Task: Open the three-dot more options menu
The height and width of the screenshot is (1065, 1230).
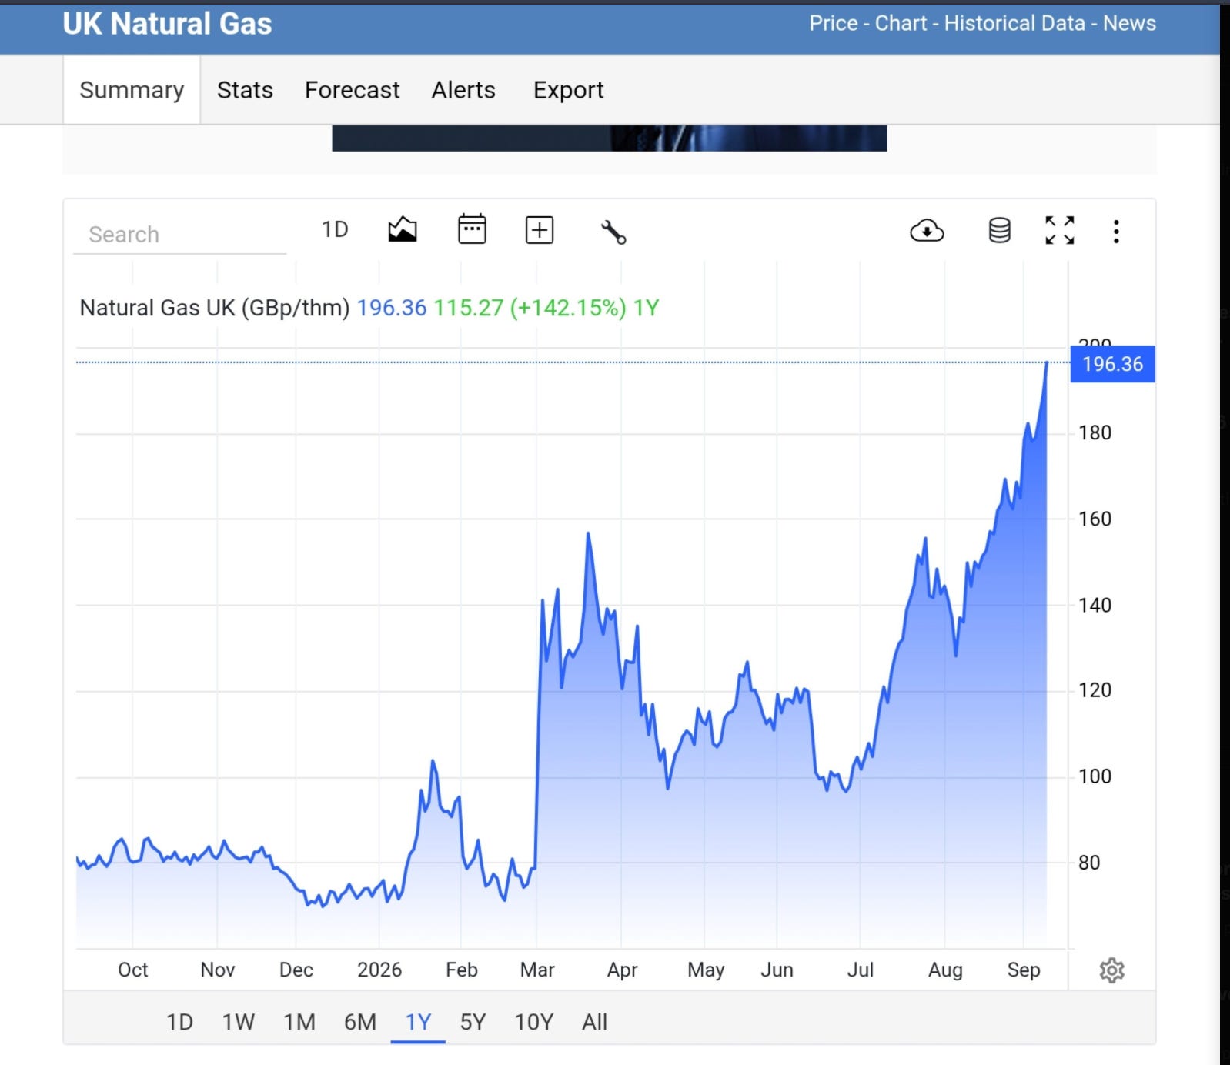Action: tap(1116, 232)
